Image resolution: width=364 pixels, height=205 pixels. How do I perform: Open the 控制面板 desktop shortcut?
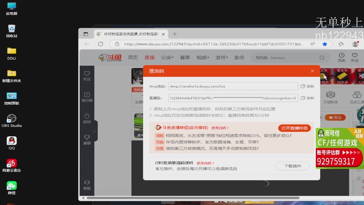[12, 98]
